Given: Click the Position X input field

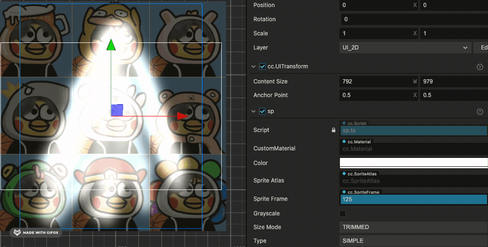Looking at the screenshot, I should point(379,5).
